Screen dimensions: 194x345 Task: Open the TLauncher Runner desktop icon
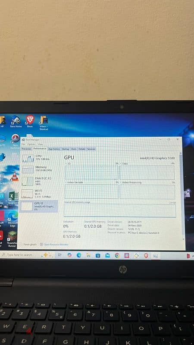click(12, 239)
